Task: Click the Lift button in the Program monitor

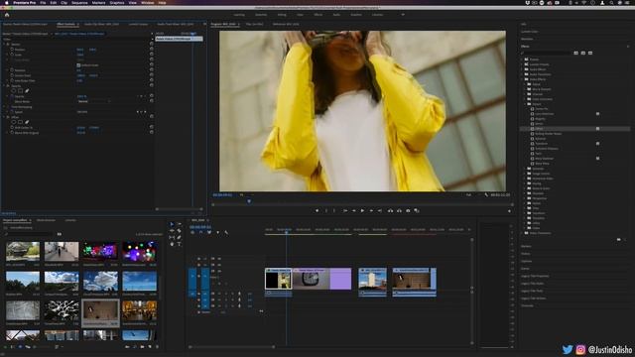Action: click(390, 210)
